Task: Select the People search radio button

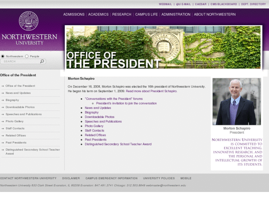Action: coord(27,56)
